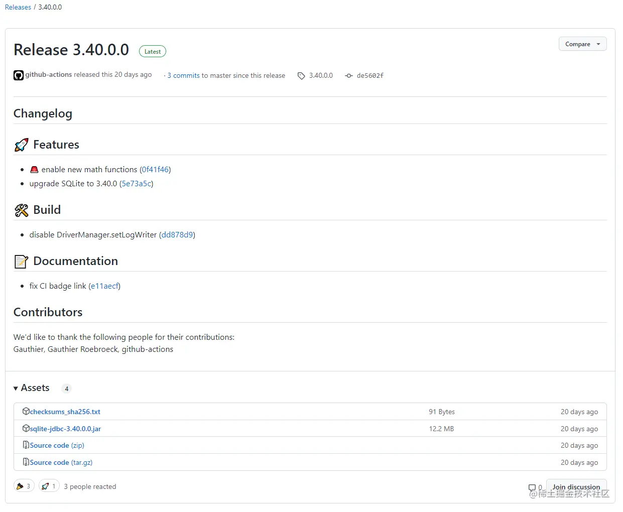Image resolution: width=623 pixels, height=512 pixels.
Task: Click the Changelog heading
Action: pyautogui.click(x=43, y=113)
